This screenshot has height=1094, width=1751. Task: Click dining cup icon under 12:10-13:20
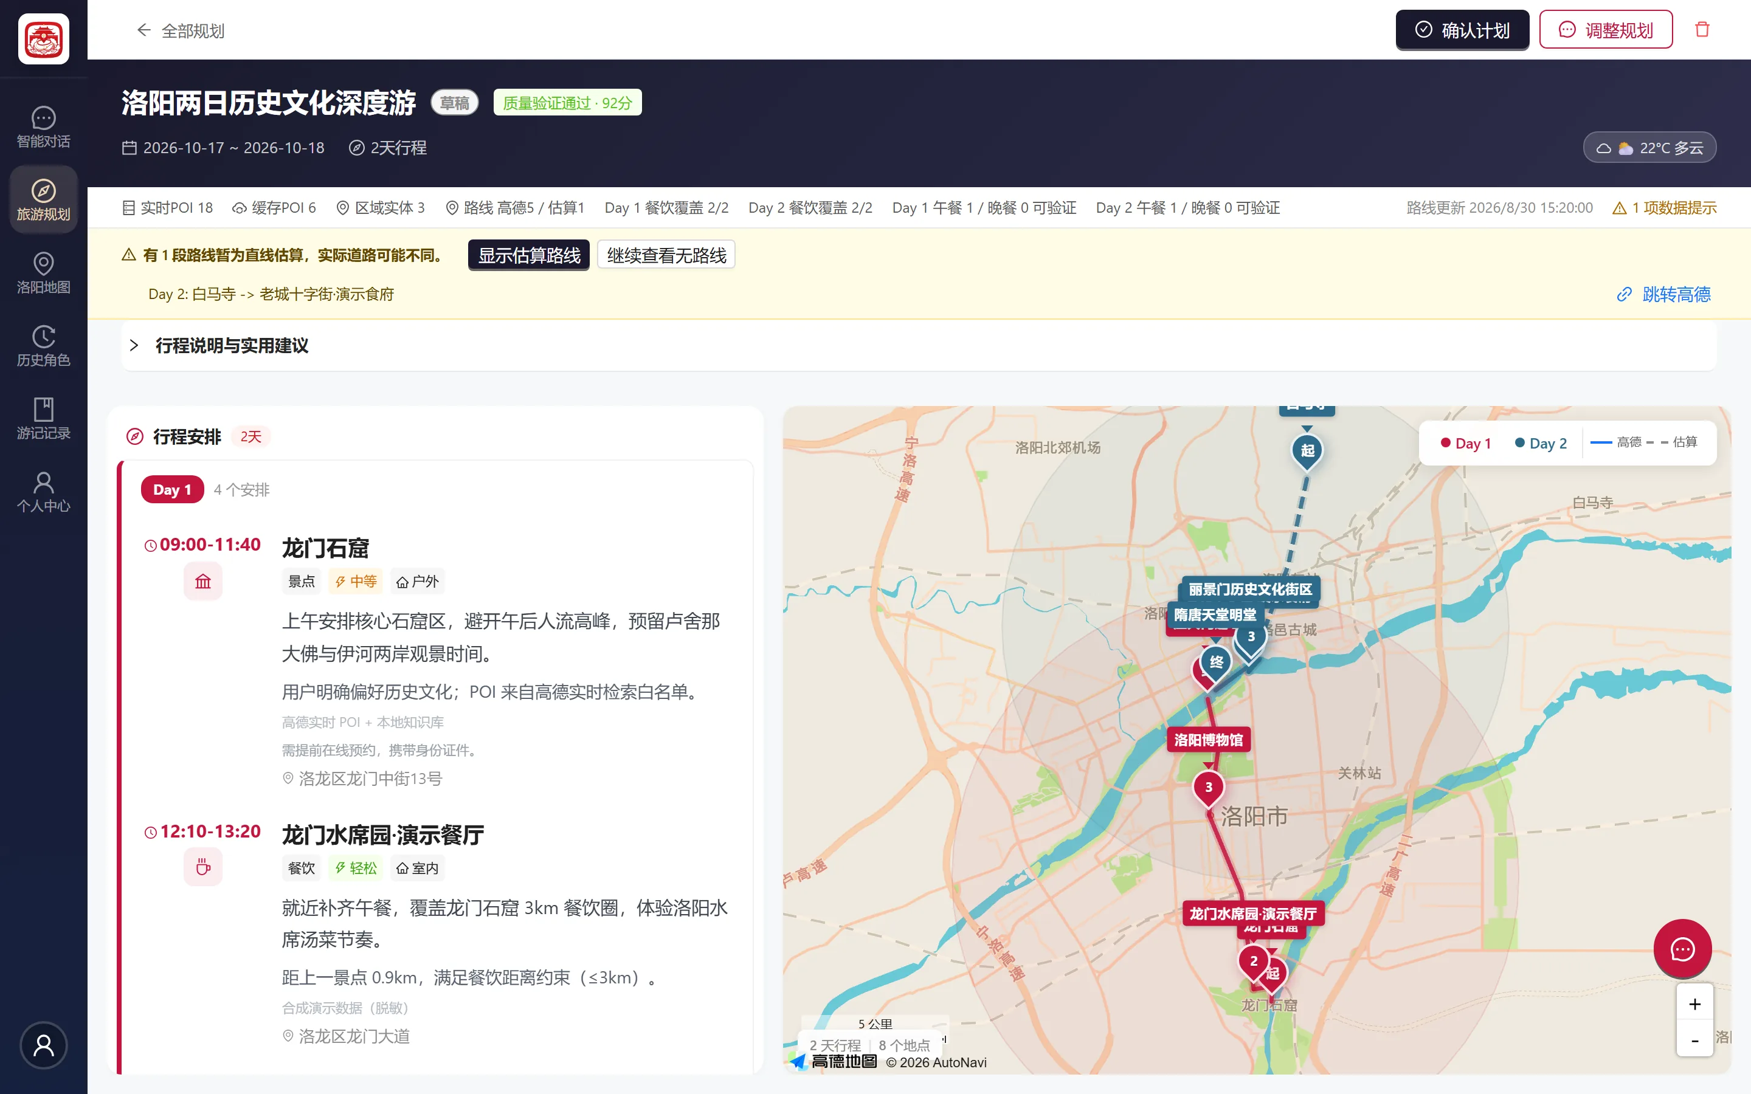[202, 867]
